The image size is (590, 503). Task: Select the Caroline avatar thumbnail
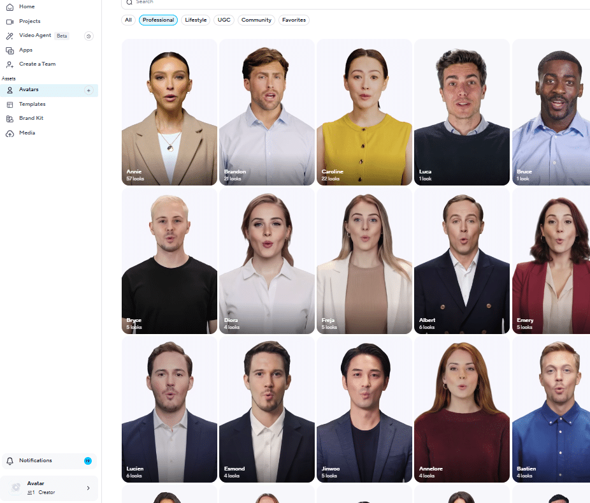coord(364,112)
